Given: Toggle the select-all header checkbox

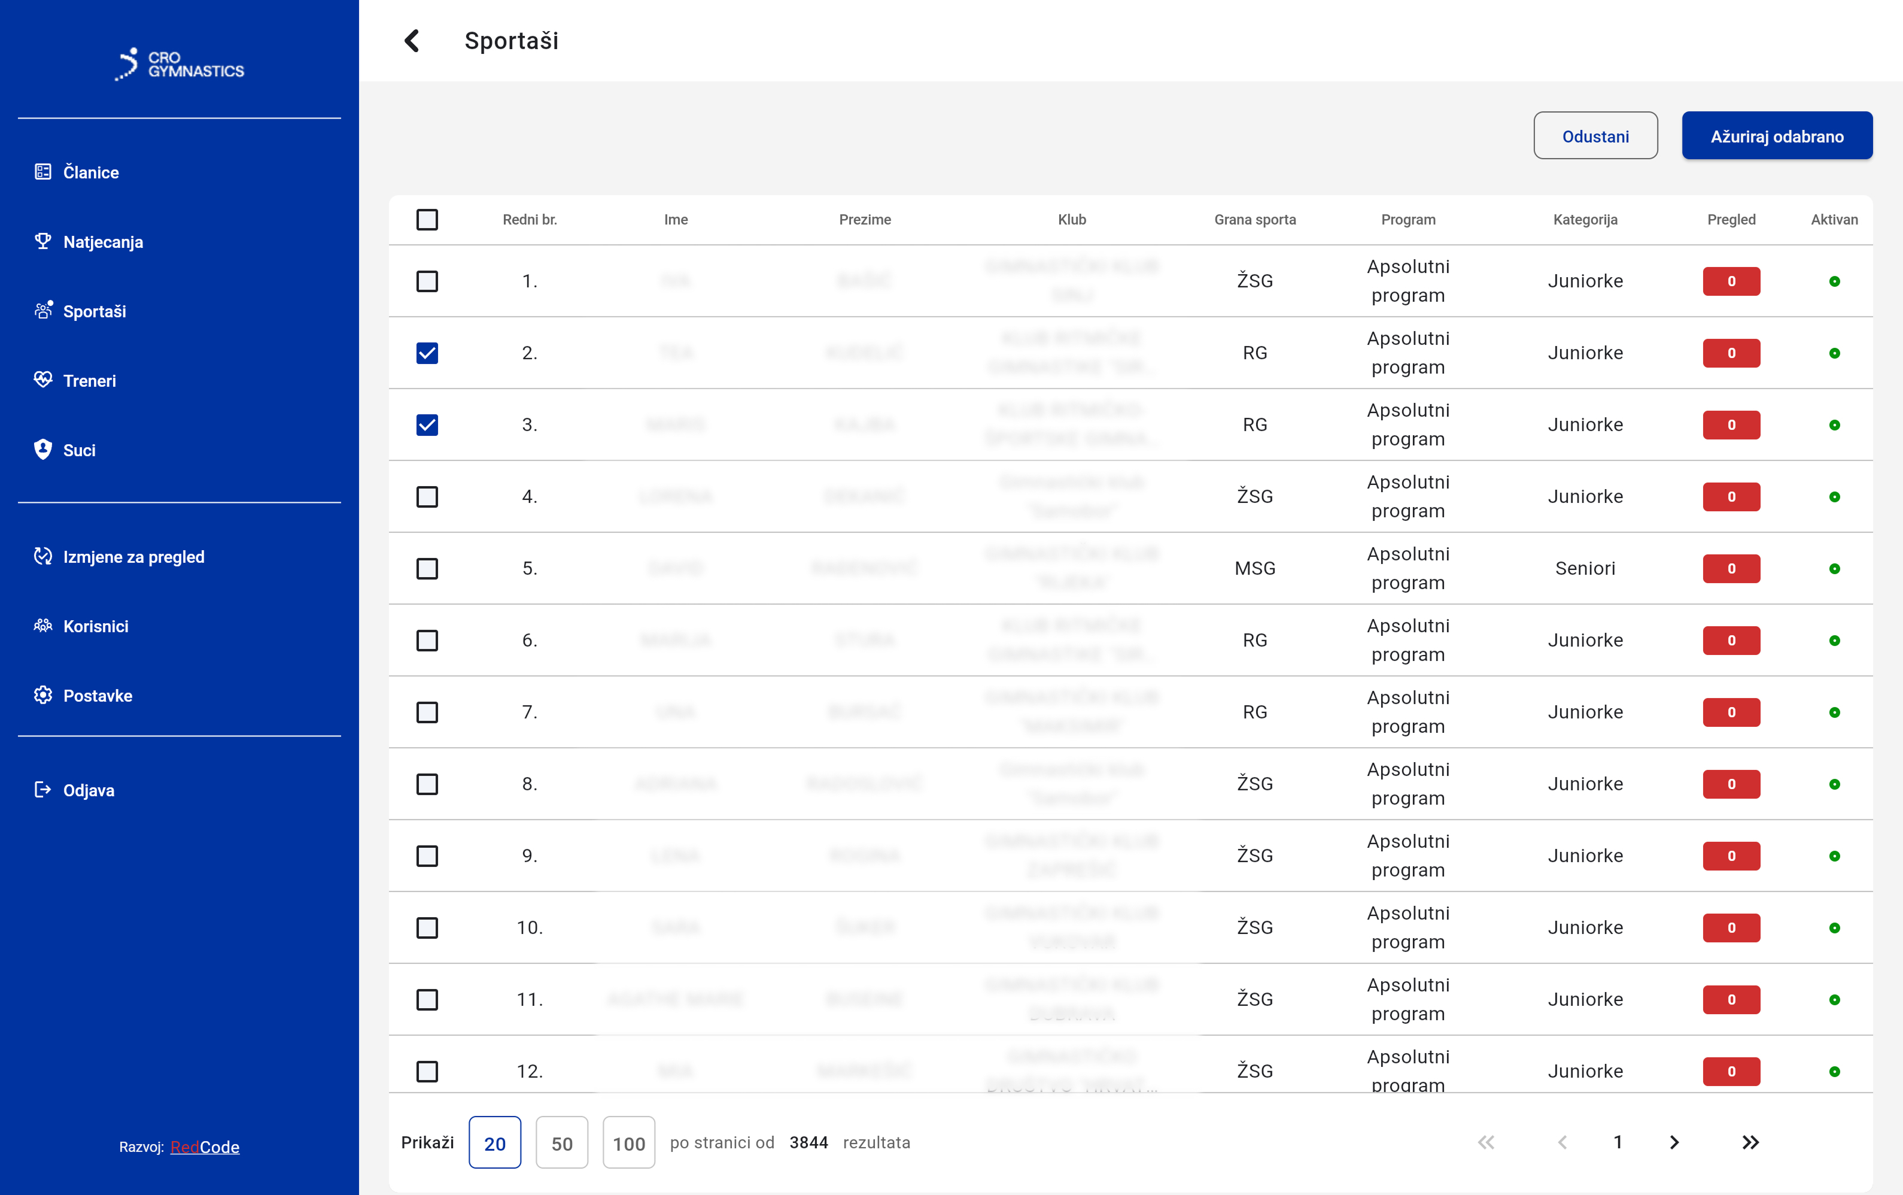Looking at the screenshot, I should [427, 220].
